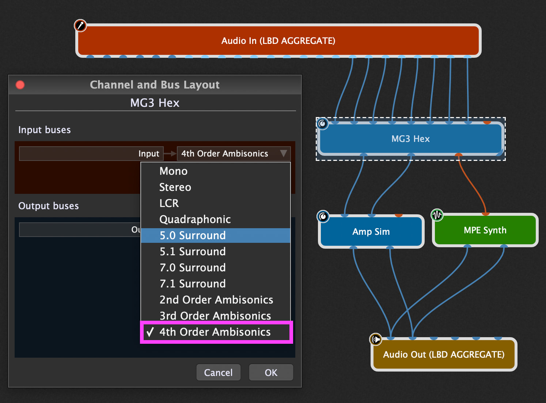Open the input bus layout dropdown arrow

tap(283, 154)
